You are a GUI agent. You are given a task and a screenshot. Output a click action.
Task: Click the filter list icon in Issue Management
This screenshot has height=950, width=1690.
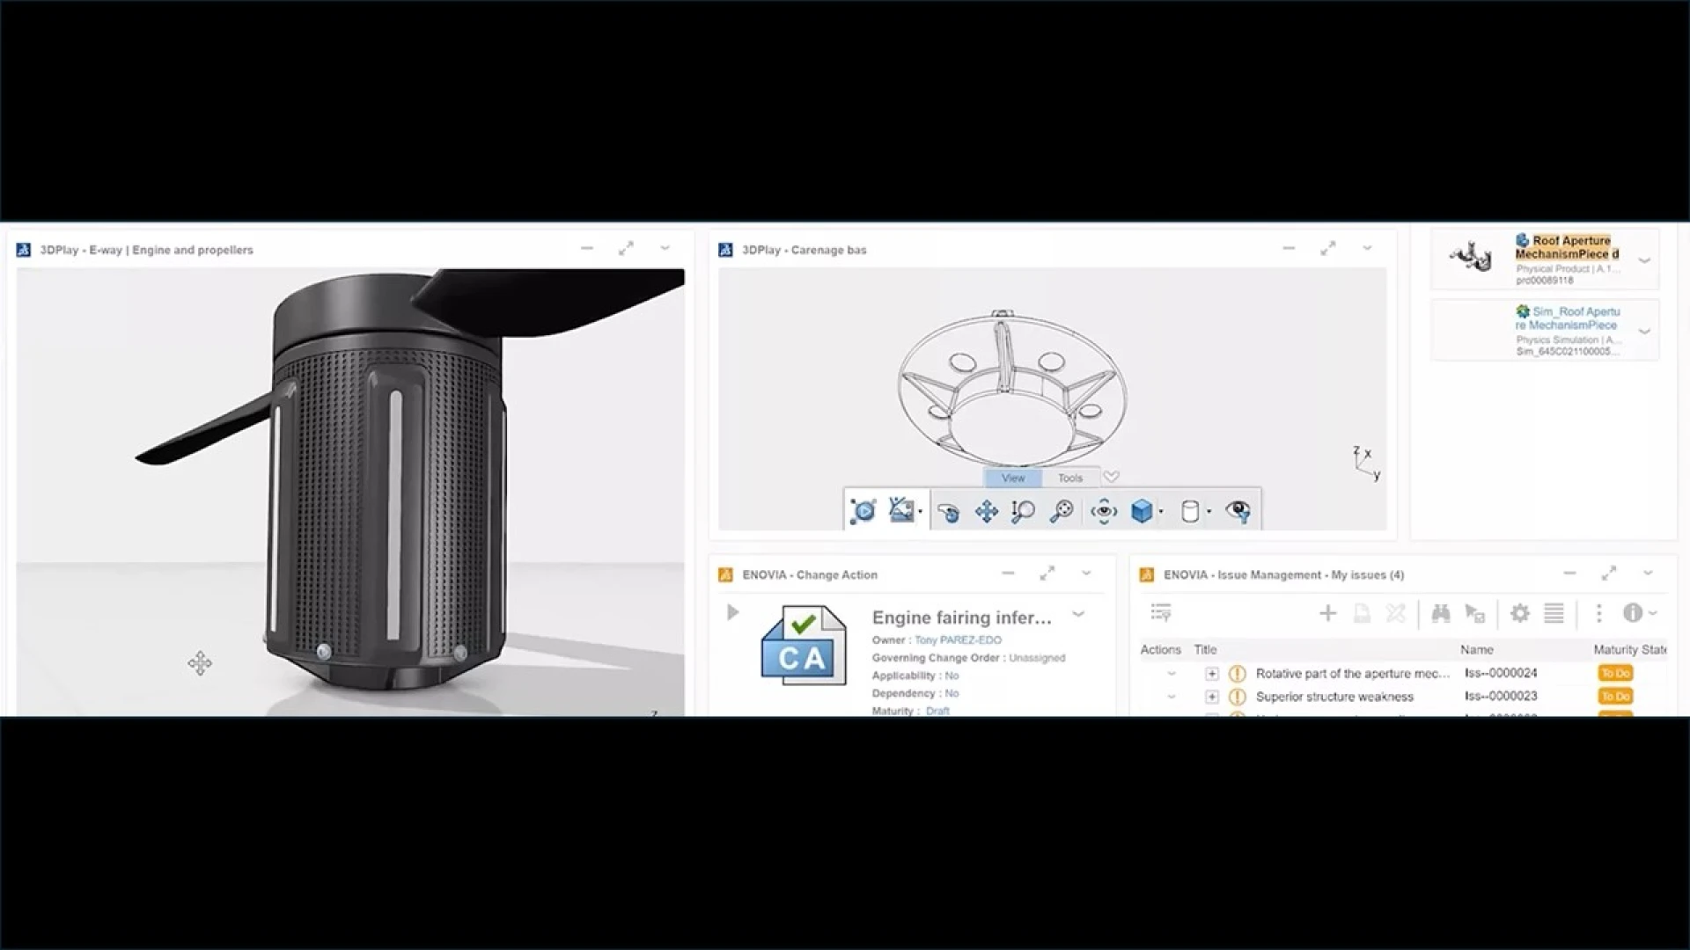click(1161, 612)
